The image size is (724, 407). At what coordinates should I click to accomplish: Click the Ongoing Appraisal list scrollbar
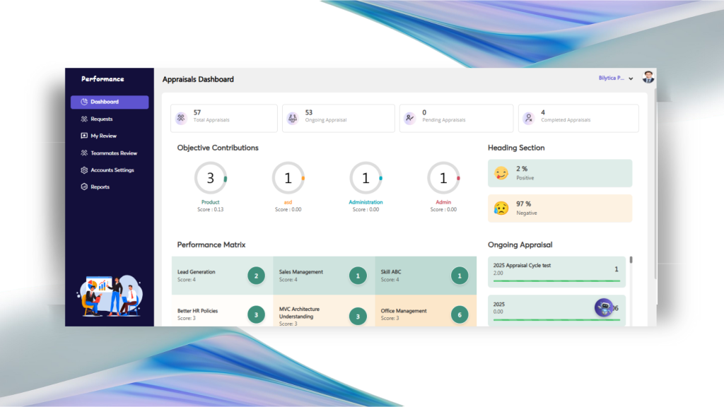[631, 260]
